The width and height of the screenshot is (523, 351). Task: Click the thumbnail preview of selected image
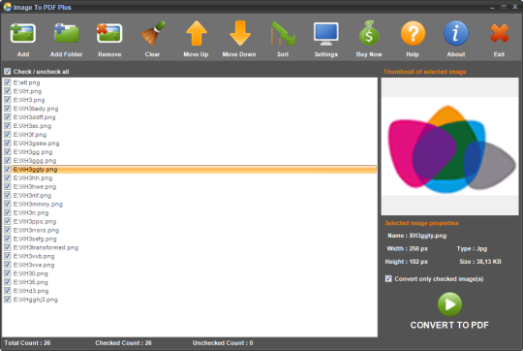449,146
